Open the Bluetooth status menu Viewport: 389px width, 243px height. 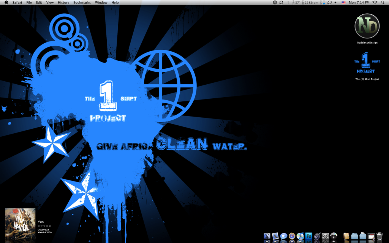(x=288, y=3)
